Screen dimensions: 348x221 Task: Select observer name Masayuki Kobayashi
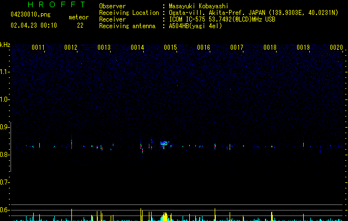199,6
